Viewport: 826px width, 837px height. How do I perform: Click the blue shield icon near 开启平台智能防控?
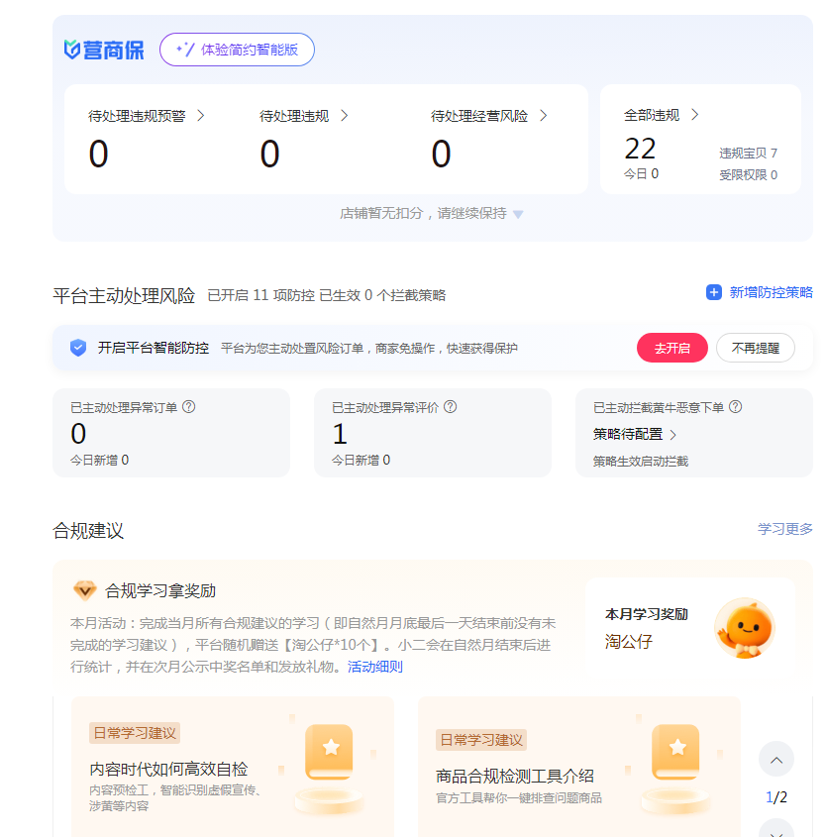78,348
